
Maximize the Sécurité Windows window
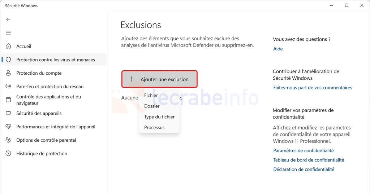347,5
